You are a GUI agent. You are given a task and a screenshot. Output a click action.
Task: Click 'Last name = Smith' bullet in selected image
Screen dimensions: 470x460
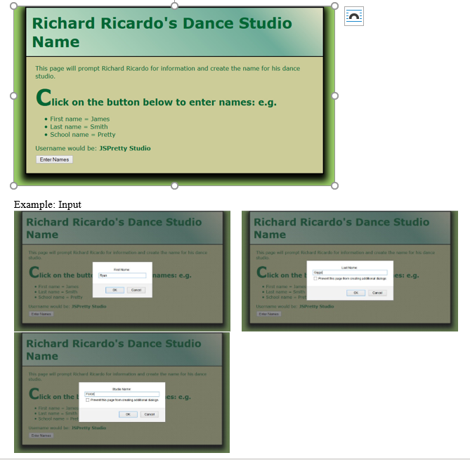tap(79, 126)
